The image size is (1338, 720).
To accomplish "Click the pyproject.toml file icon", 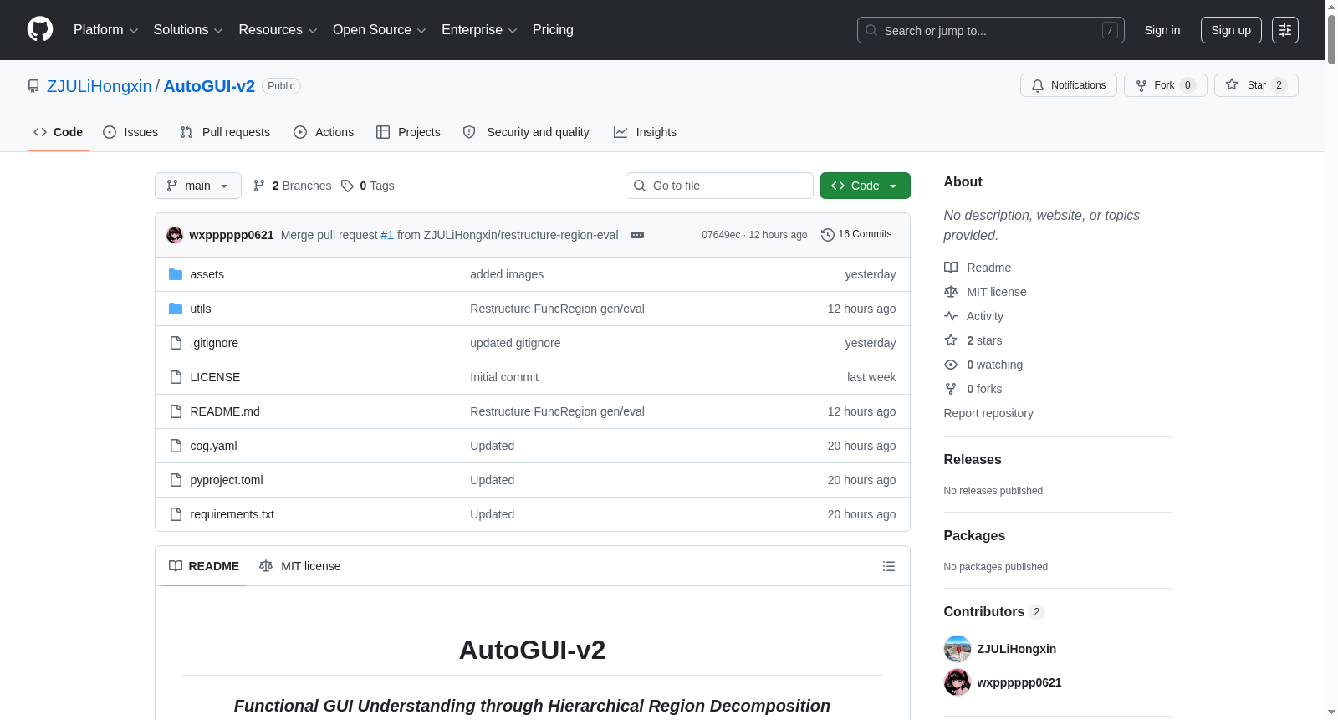I will (x=176, y=480).
